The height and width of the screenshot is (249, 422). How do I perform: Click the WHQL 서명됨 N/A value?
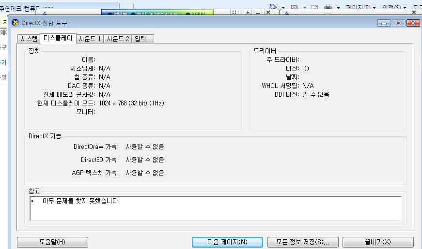[x=308, y=86]
